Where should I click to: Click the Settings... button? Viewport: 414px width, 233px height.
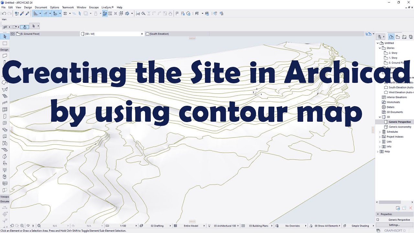click(x=394, y=225)
